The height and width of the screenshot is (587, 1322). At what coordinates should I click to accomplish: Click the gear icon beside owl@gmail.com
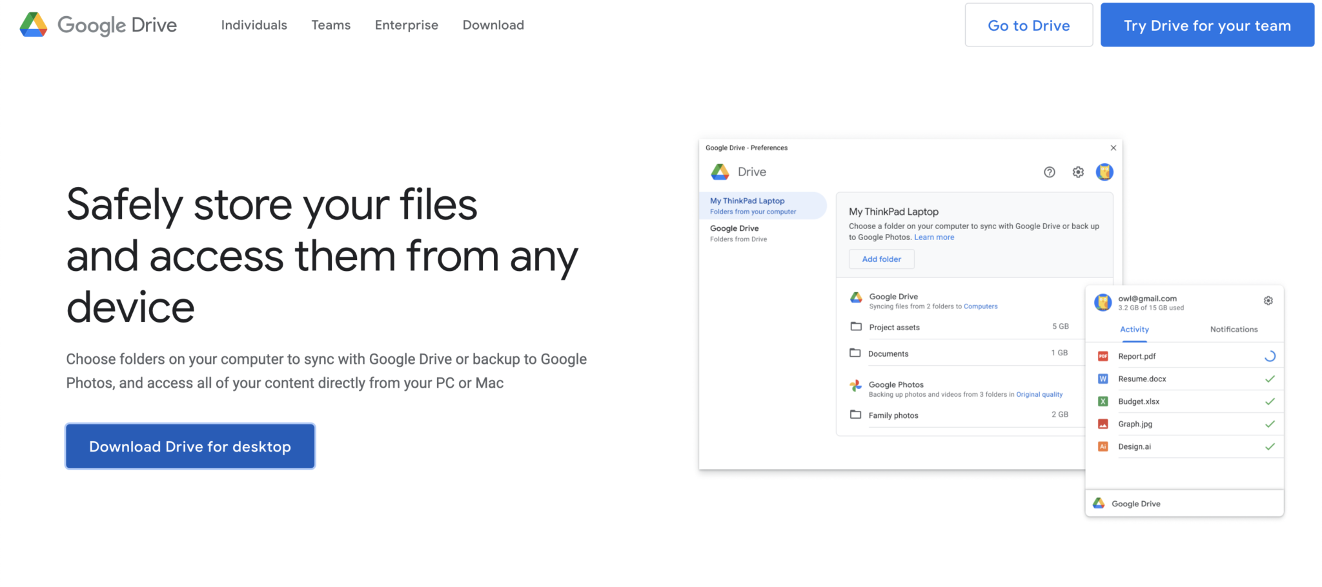coord(1268,301)
